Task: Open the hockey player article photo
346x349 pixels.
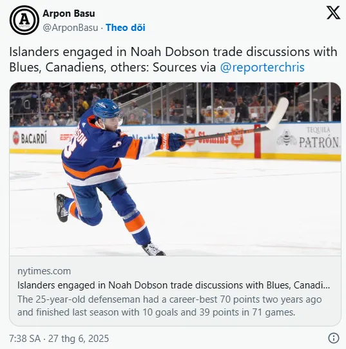Action: (175, 169)
